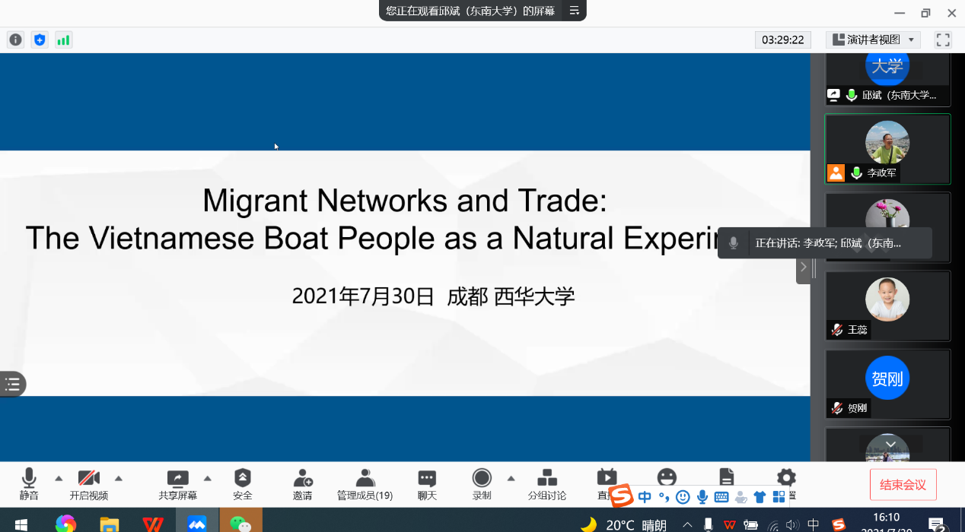This screenshot has width=965, height=532.
Task: Click the 共享屏幕 share screen icon
Action: tap(177, 483)
